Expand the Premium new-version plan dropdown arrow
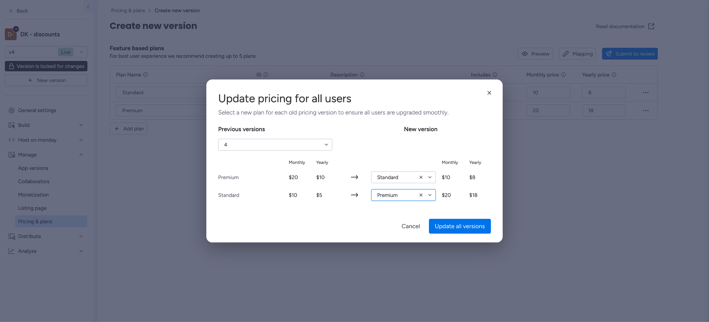The image size is (709, 322). tap(430, 195)
